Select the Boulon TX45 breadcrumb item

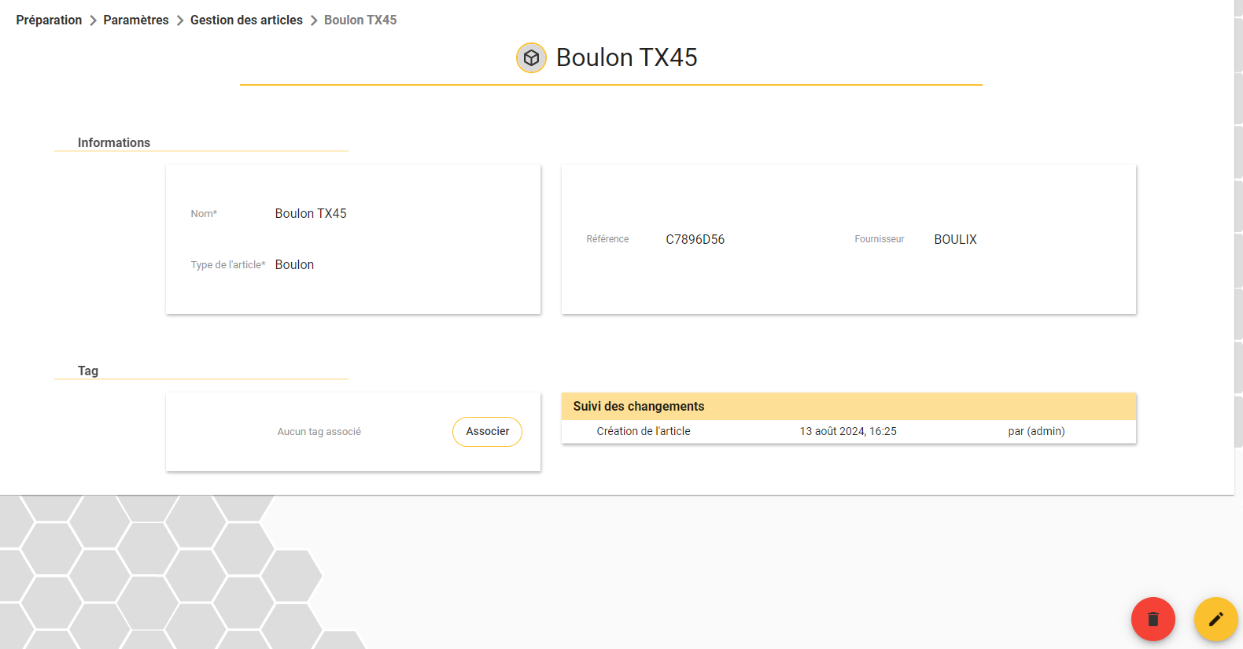[x=360, y=20]
